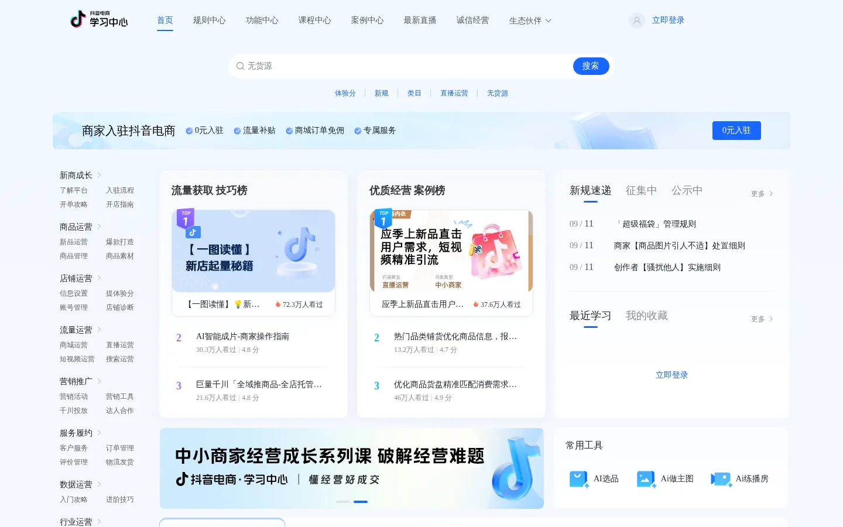
Task: Open 最新直播 in top navigation
Action: point(420,20)
